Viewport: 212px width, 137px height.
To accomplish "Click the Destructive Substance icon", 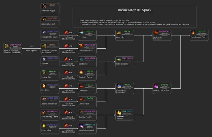I will [x=156, y=33].
